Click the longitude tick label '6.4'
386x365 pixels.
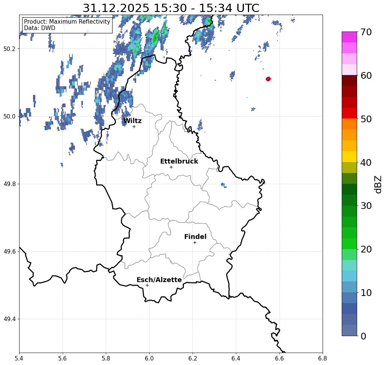[x=236, y=358]
